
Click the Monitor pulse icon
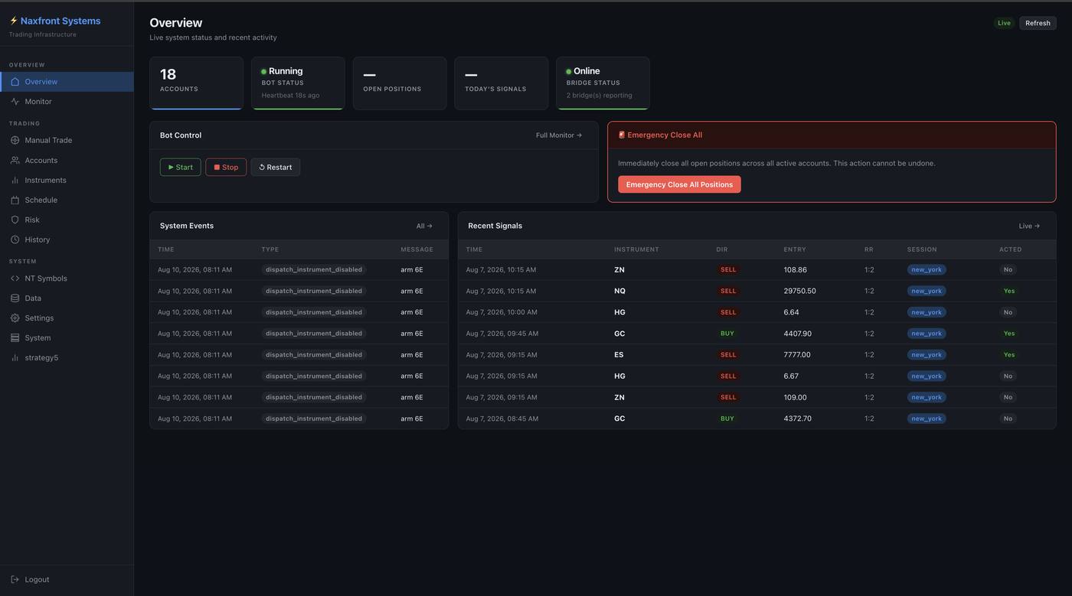pyautogui.click(x=15, y=102)
